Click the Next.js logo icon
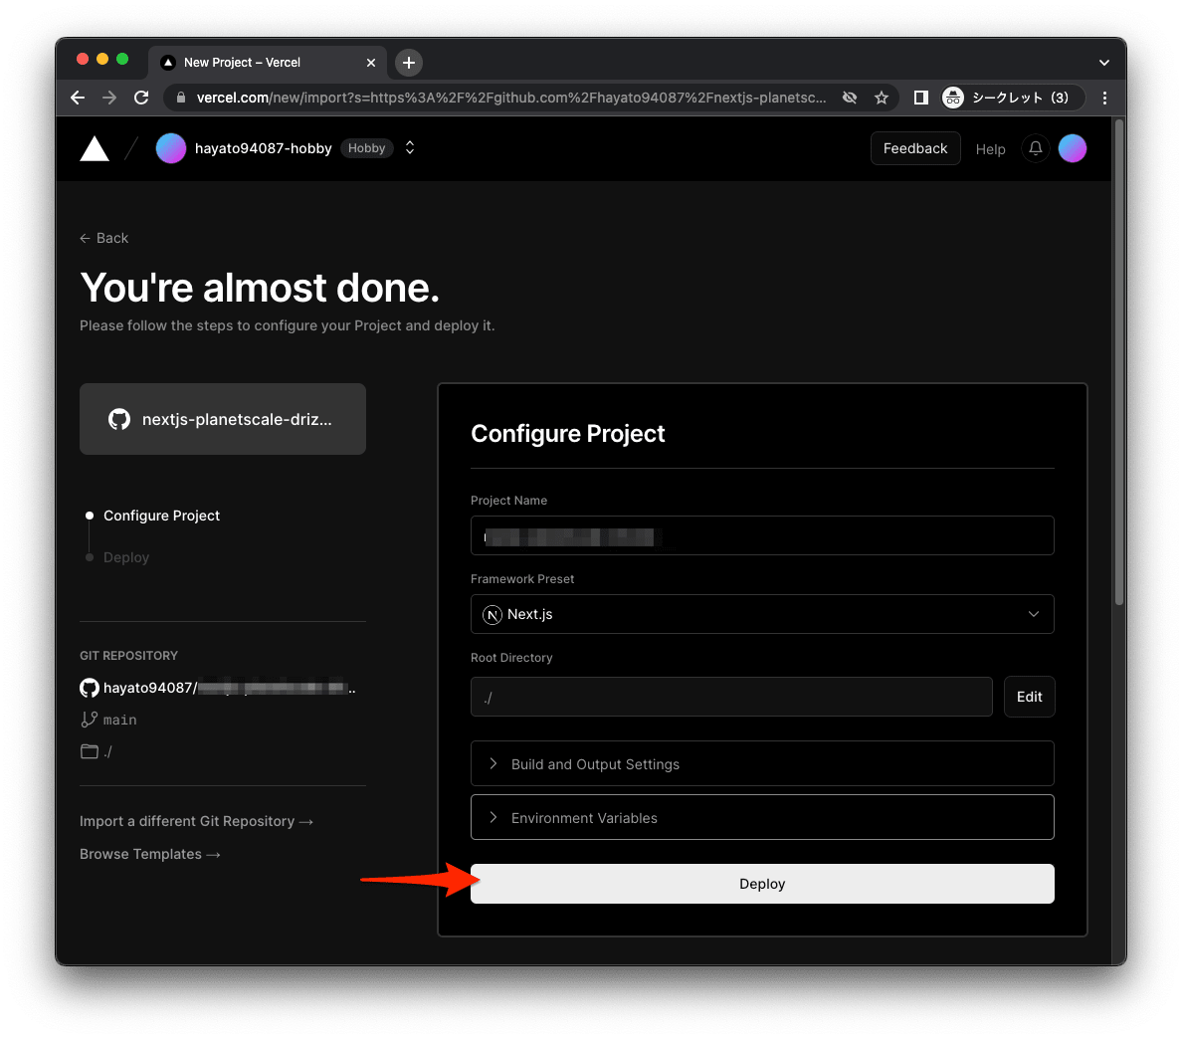The width and height of the screenshot is (1182, 1039). 492,615
